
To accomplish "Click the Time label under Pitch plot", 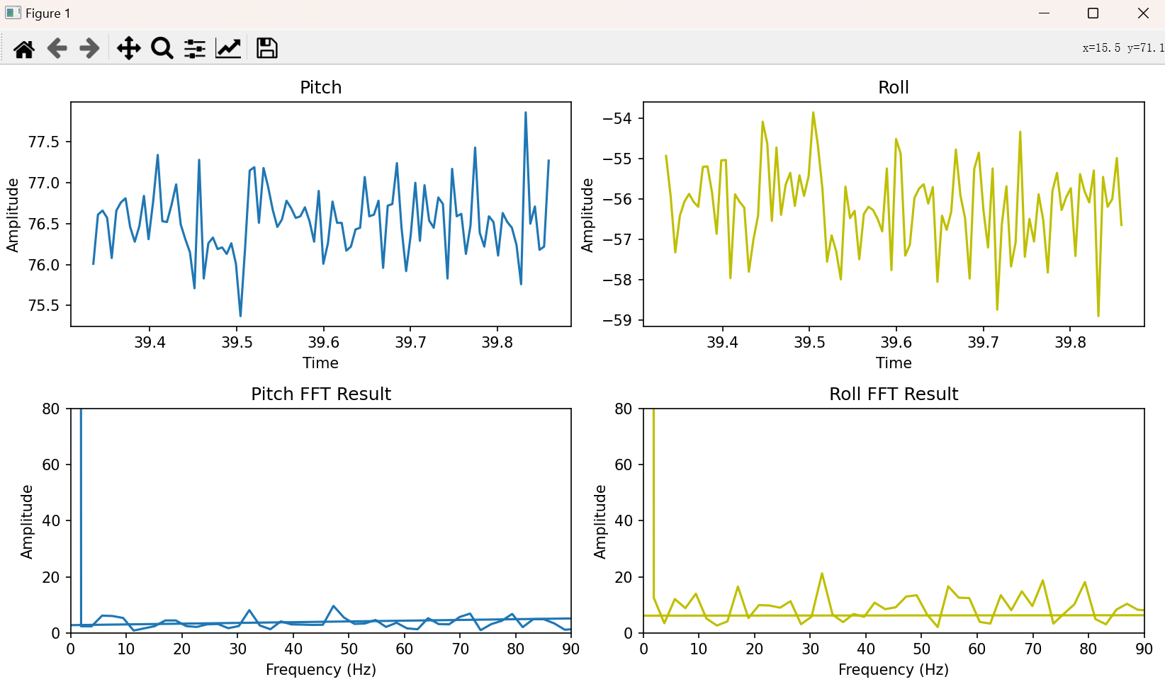I will [x=320, y=363].
